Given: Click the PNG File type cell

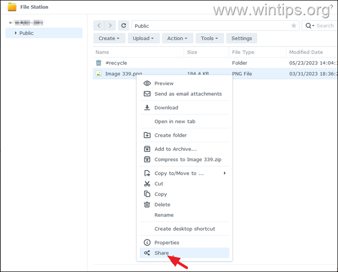Looking at the screenshot, I should pyautogui.click(x=242, y=74).
